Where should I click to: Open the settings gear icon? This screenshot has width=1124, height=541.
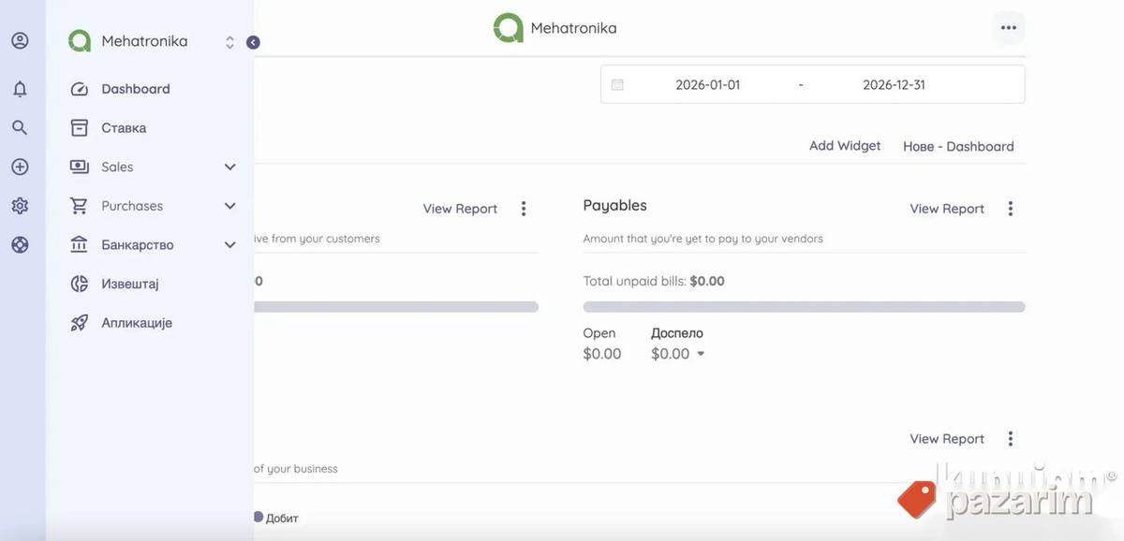tap(20, 206)
